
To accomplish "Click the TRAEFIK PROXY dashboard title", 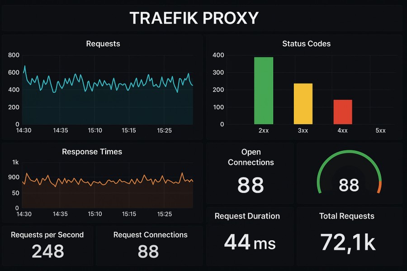I will (x=194, y=18).
